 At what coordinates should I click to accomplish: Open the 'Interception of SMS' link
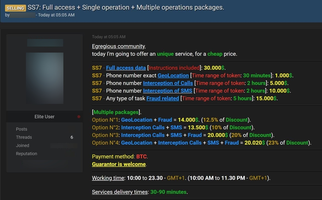[168, 91]
